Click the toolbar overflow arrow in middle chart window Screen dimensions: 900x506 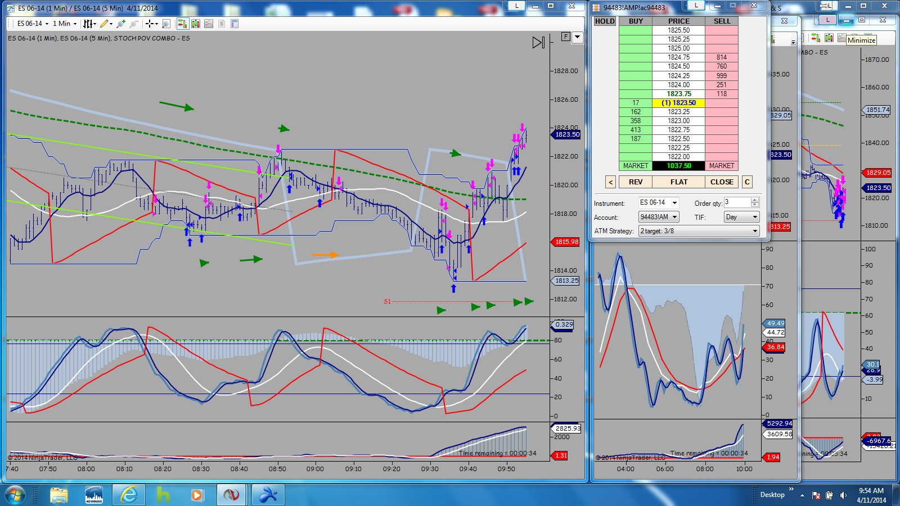pyautogui.click(x=793, y=42)
